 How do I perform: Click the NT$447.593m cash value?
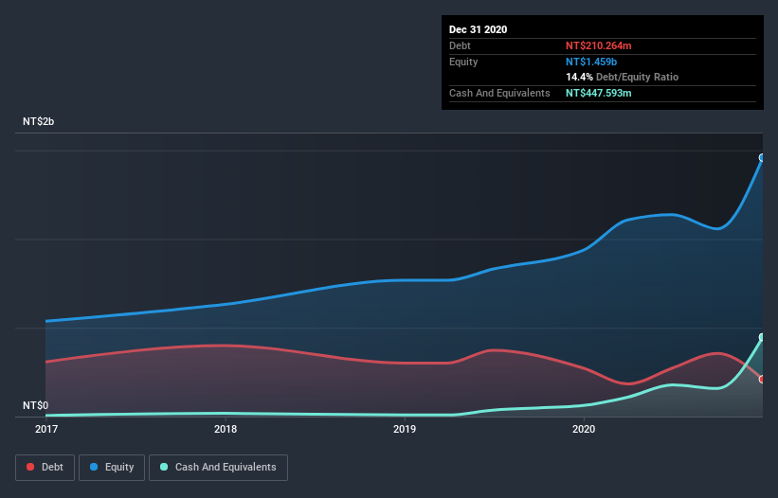(x=598, y=93)
